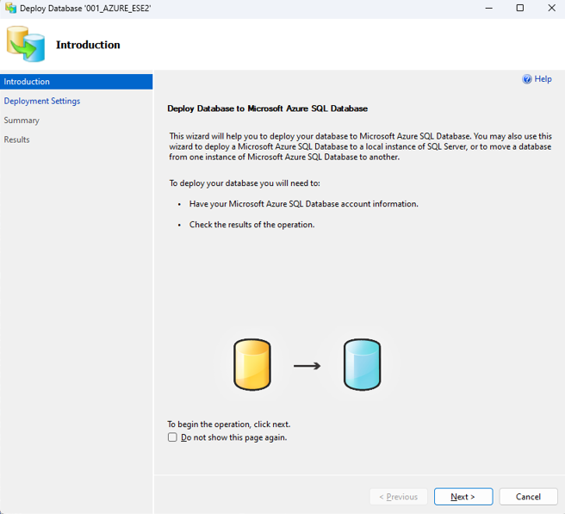Screen dimensions: 565x514
Task: Click the title bar app icon
Action: point(10,8)
